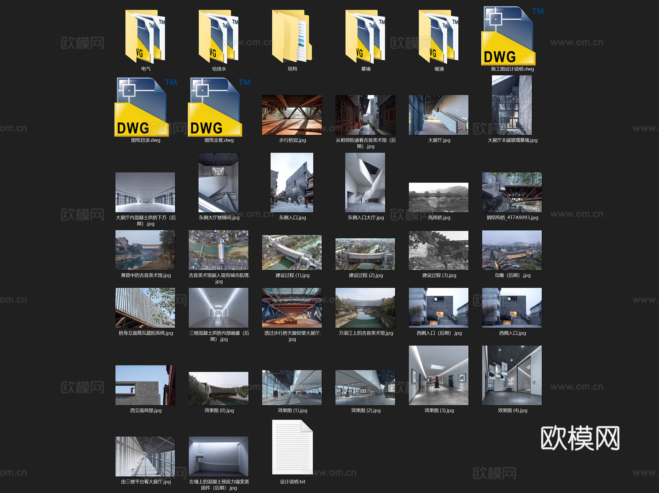Click the 建设过程 (2).jpg thumbnail
This screenshot has height=493, width=659.
pos(365,254)
